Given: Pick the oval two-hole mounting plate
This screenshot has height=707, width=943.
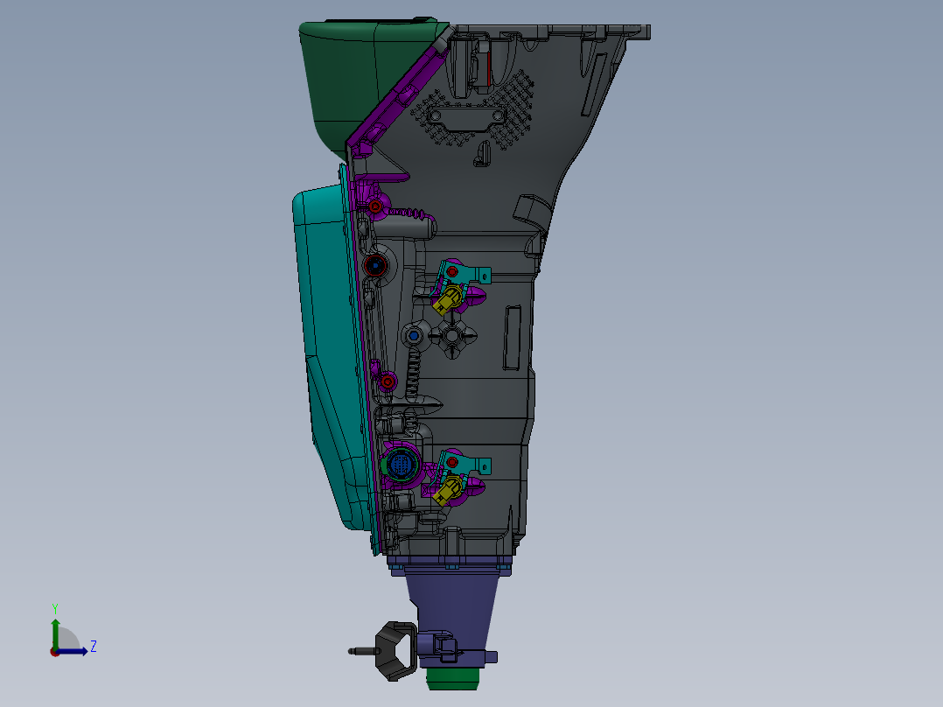Looking at the screenshot, I should pyautogui.click(x=465, y=115).
